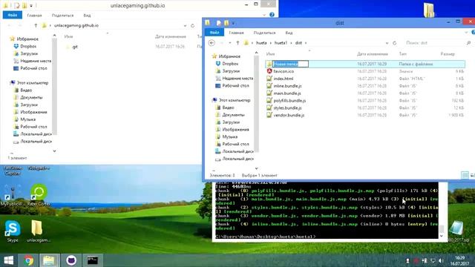This screenshot has height=267, width=475.
Task: Expand address history dropdown in unlacegaming.github.io window
Action: click(185, 26)
